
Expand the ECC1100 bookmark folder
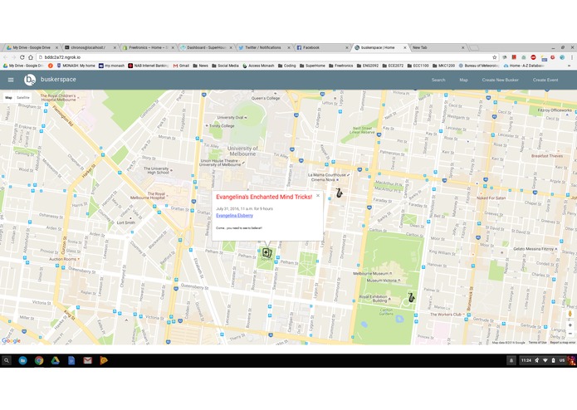coord(418,66)
